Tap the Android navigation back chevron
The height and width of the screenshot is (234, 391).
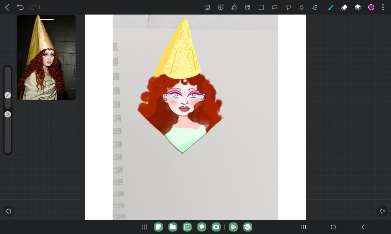[363, 227]
